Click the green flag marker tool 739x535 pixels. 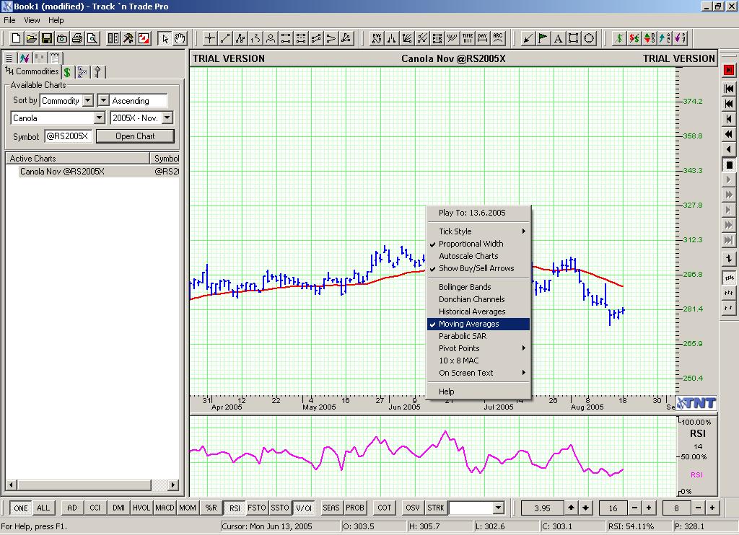(543, 38)
